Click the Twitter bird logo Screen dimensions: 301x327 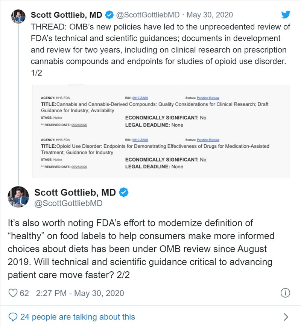[286, 15]
